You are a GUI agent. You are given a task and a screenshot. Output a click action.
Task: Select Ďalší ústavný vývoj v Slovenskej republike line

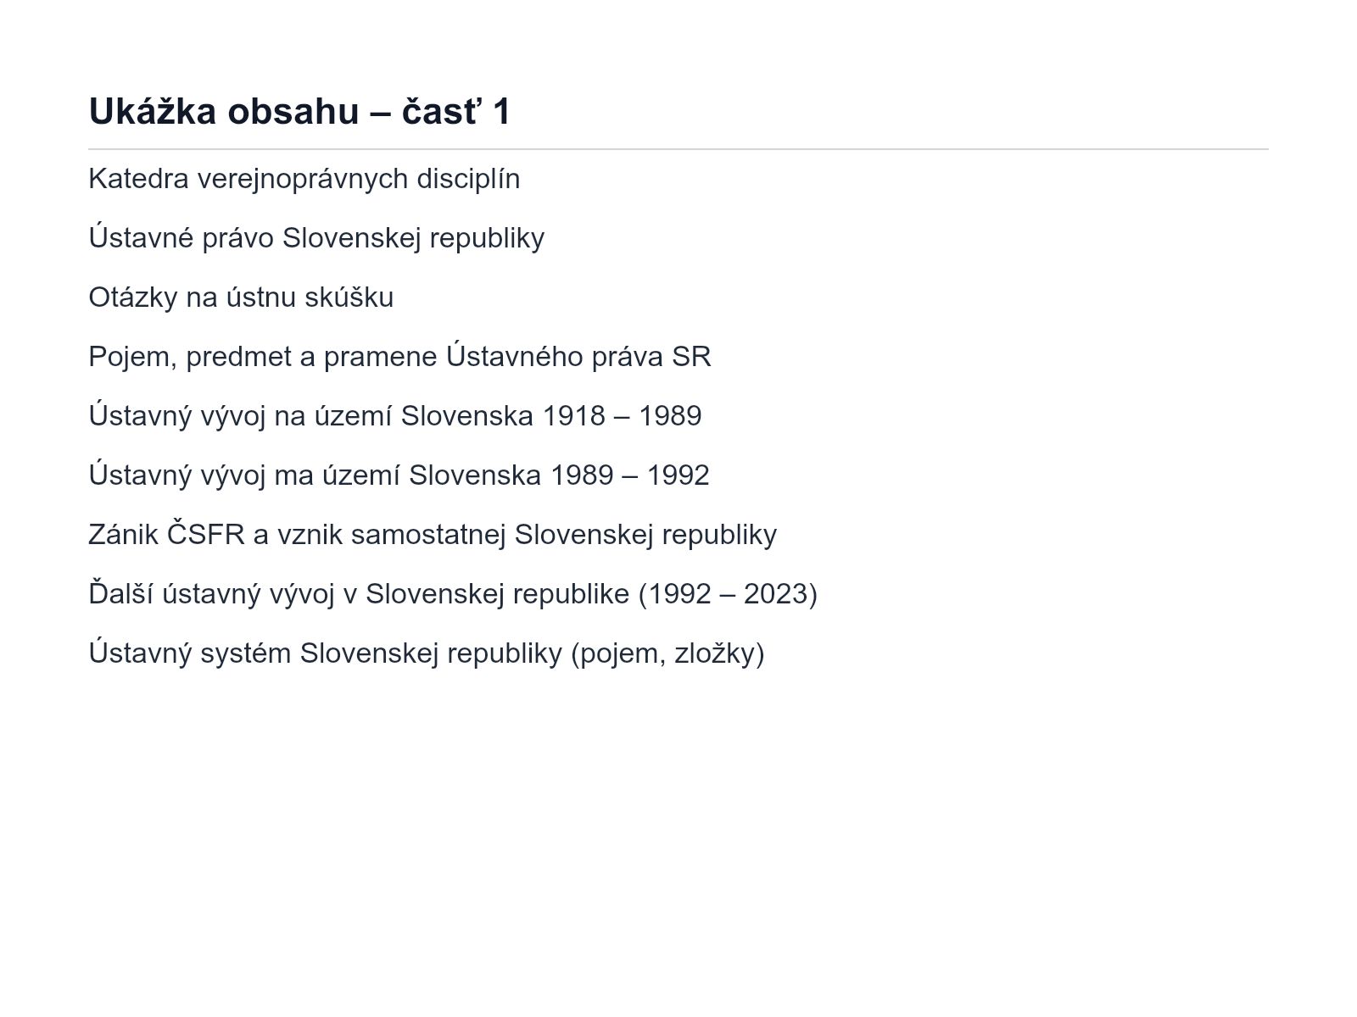tap(453, 594)
